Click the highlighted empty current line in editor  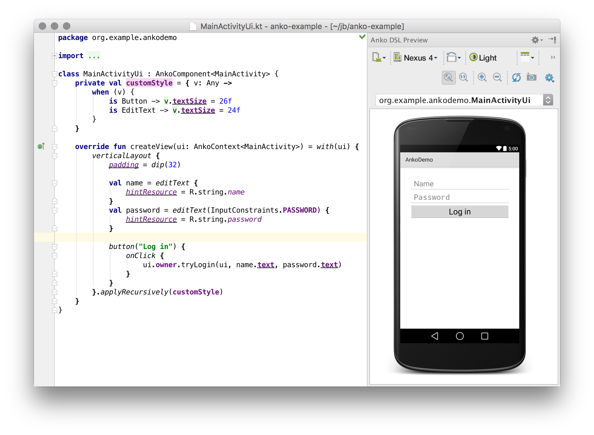pyautogui.click(x=200, y=237)
